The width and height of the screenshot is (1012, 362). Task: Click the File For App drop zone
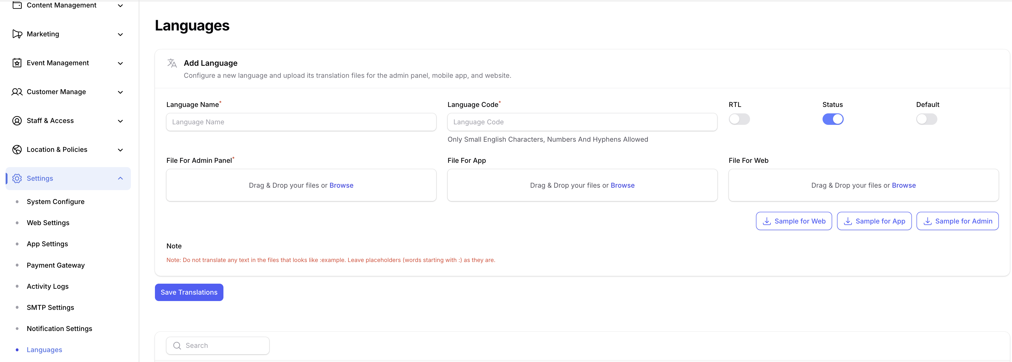tap(582, 185)
